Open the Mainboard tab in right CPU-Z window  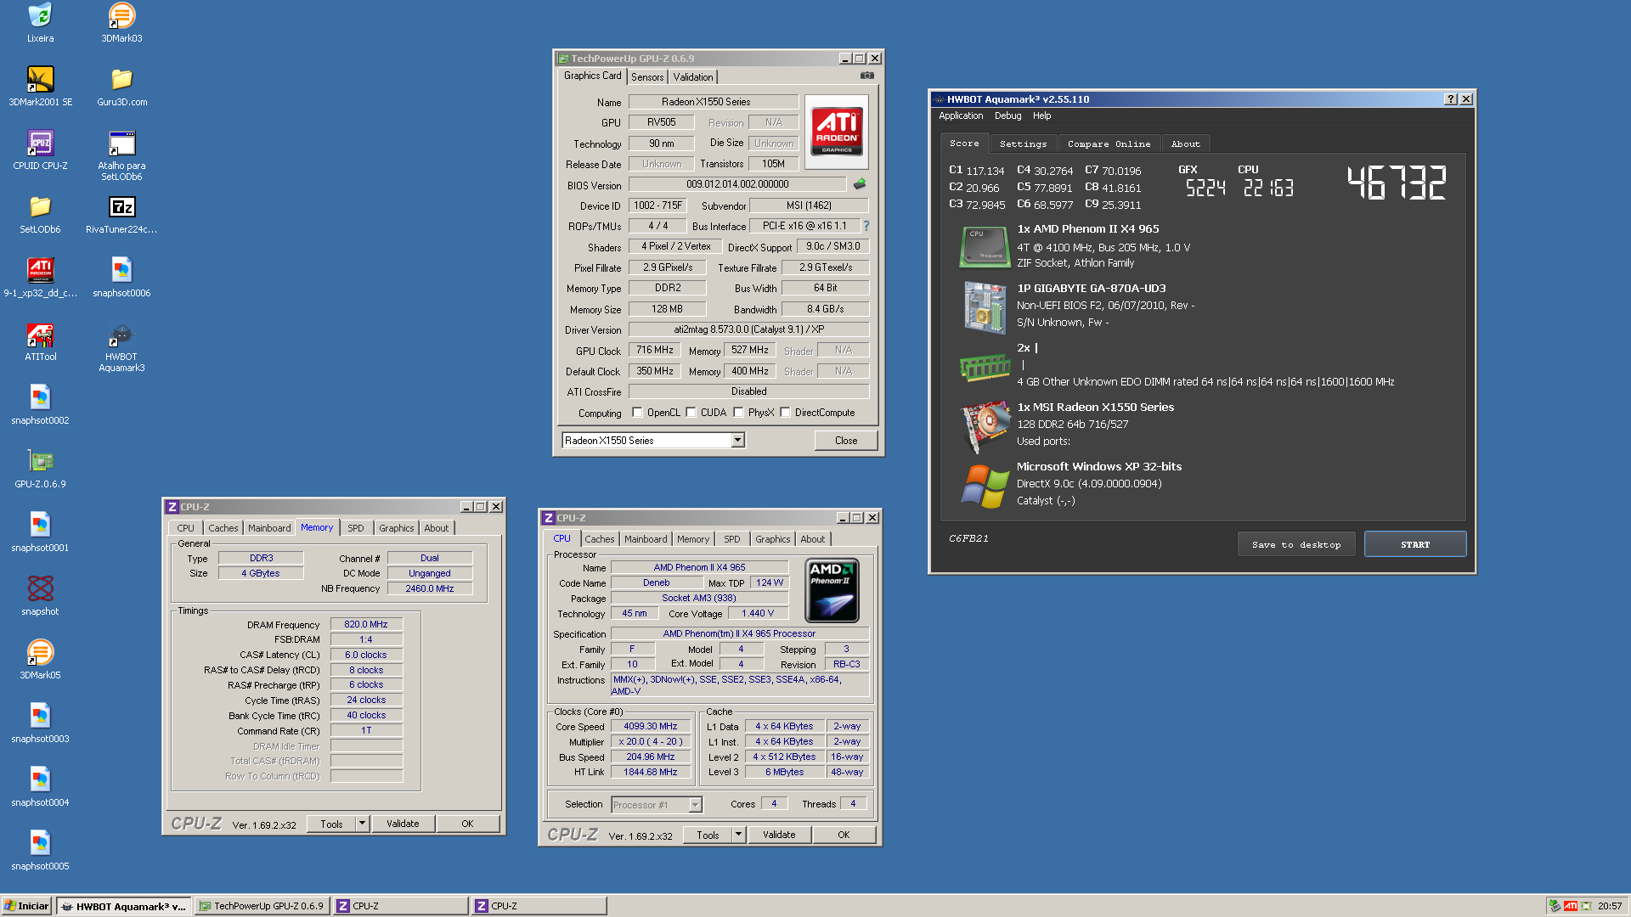coord(646,539)
